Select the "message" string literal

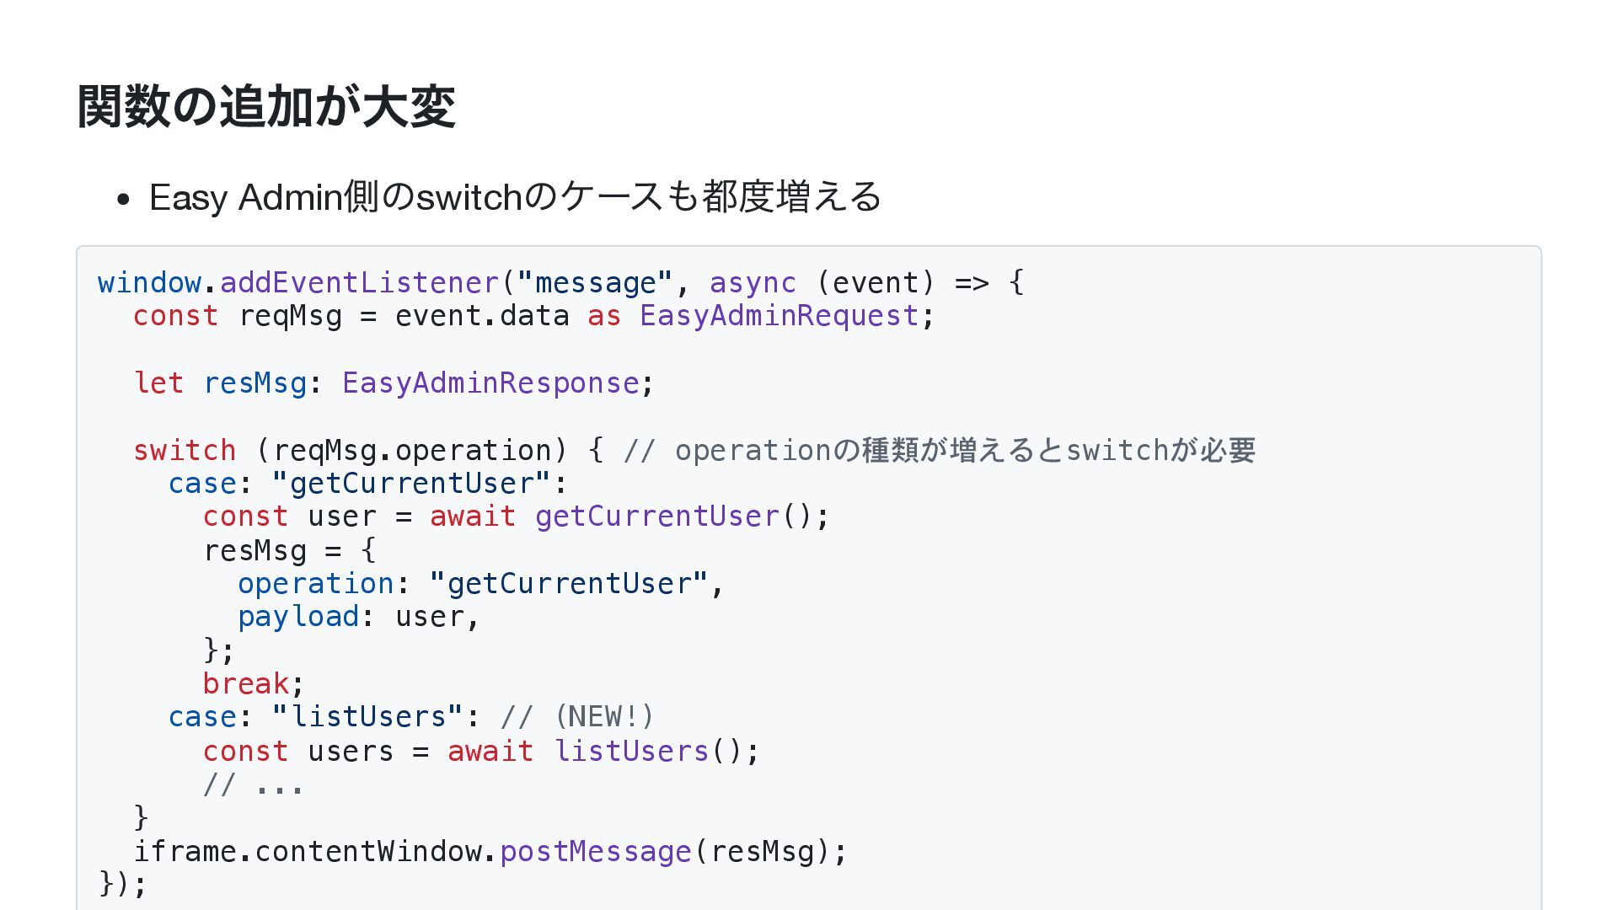pos(595,282)
